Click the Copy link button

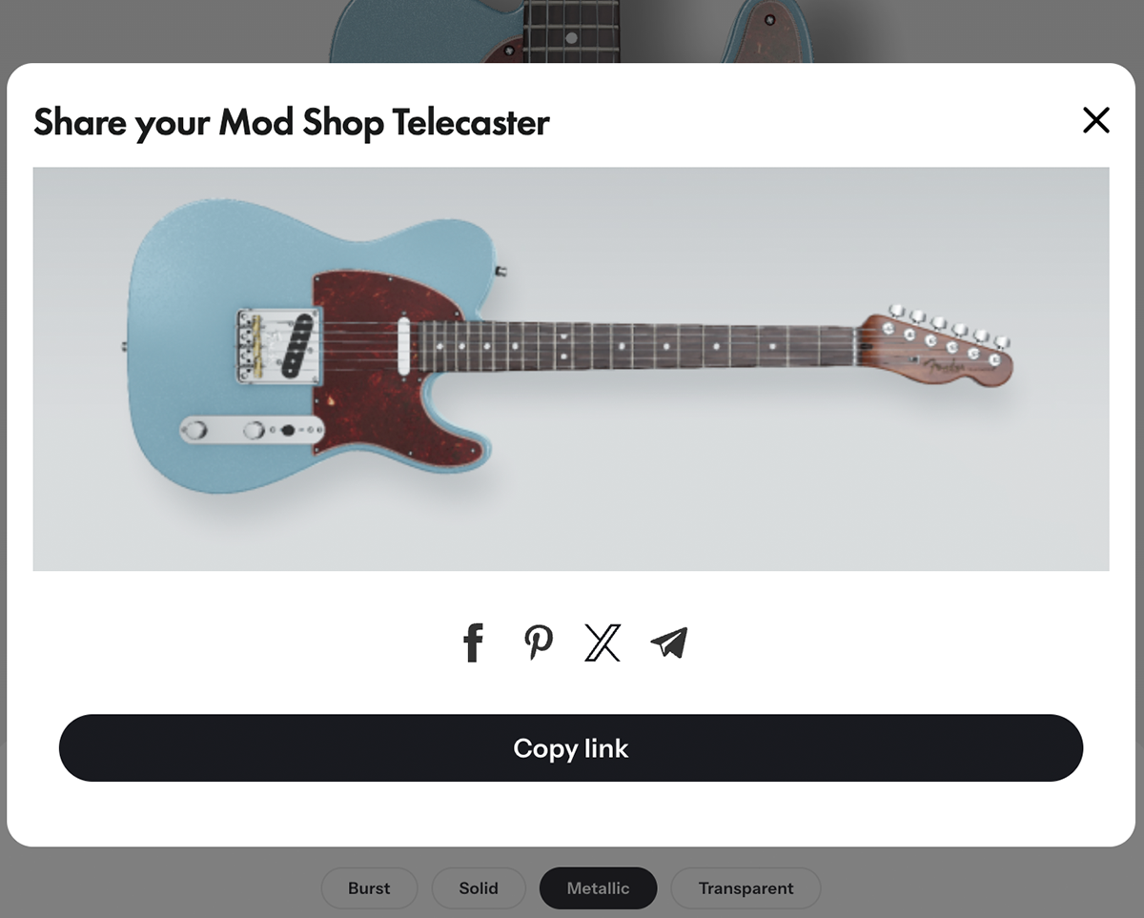click(571, 748)
